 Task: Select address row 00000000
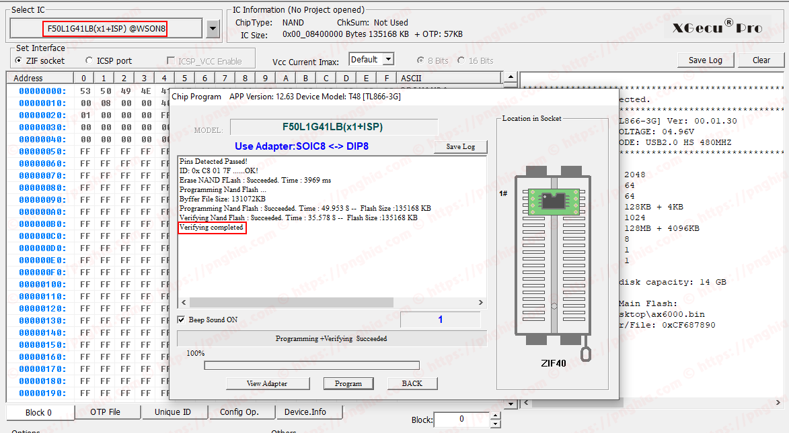coord(42,91)
